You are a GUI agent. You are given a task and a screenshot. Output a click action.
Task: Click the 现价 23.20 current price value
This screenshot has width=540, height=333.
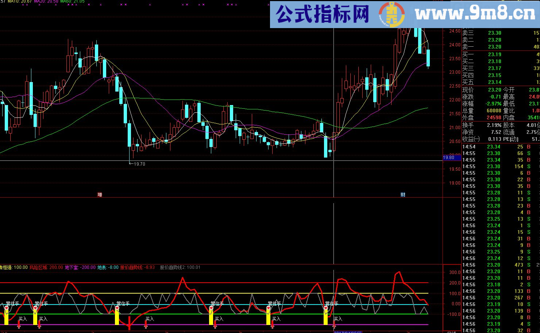(x=494, y=90)
